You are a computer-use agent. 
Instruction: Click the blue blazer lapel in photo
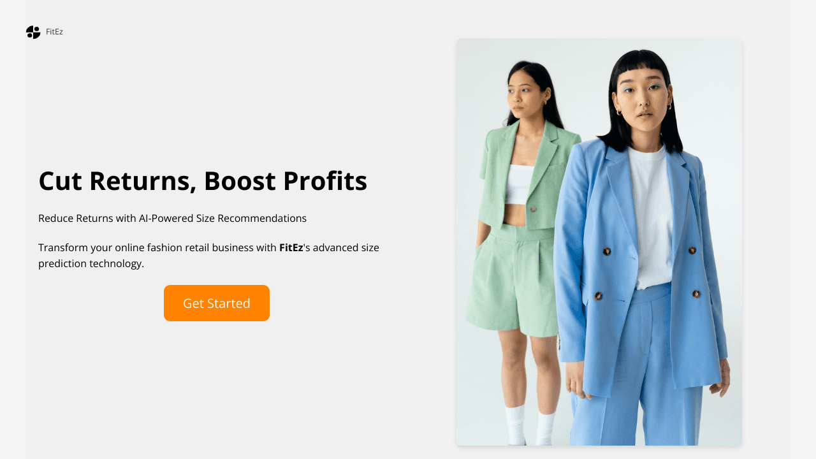618,191
